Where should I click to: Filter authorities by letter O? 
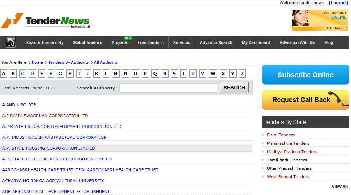coord(135,73)
